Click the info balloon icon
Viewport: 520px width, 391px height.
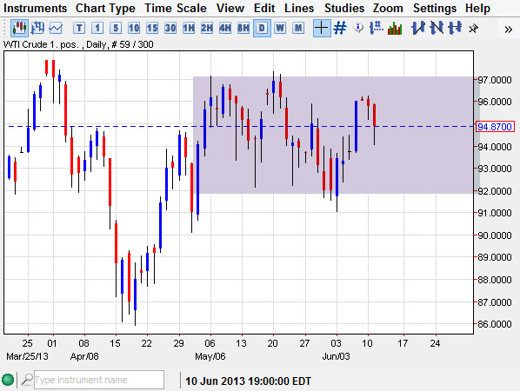(358, 28)
